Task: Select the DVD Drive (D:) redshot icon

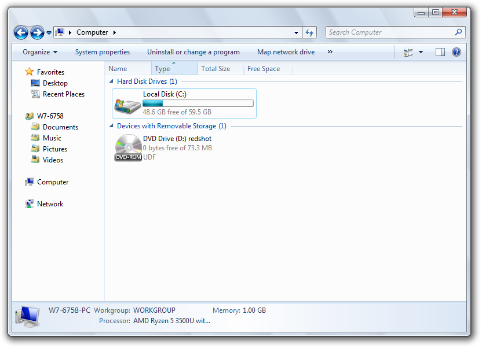Action: [x=128, y=148]
